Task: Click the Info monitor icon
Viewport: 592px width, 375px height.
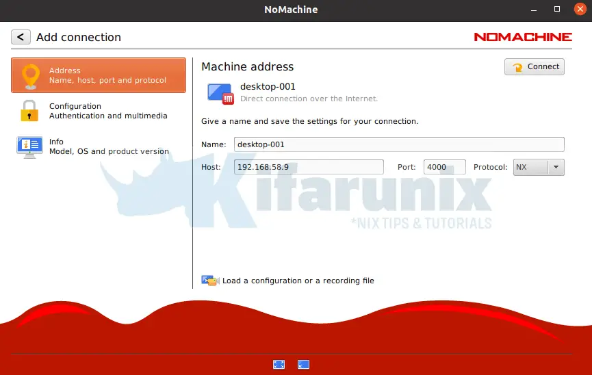Action: click(x=29, y=147)
